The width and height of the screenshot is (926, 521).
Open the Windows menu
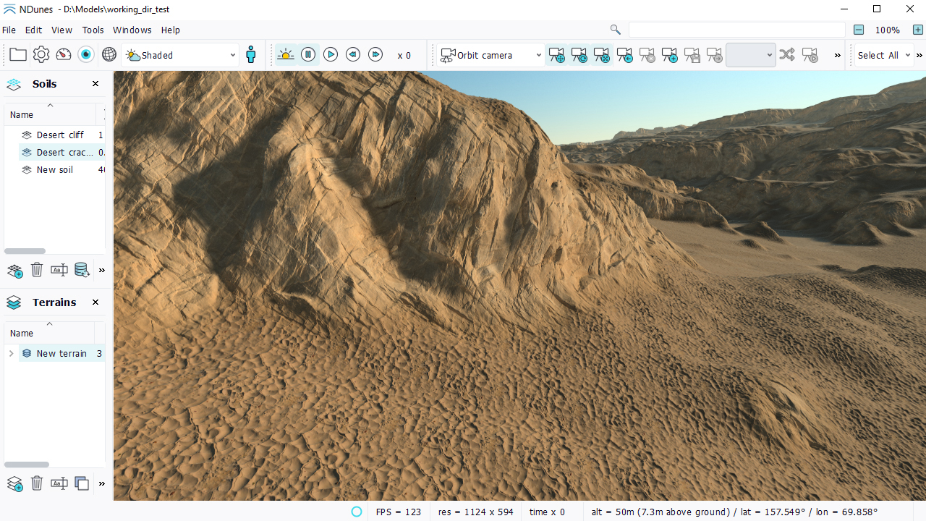tap(132, 30)
